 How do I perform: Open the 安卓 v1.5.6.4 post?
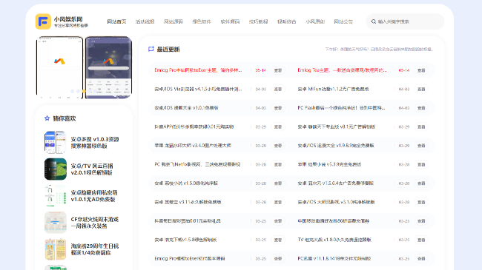(x=335, y=183)
